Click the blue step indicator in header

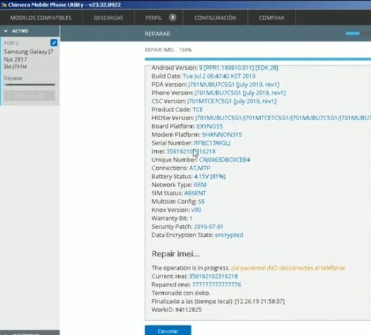click(353, 33)
